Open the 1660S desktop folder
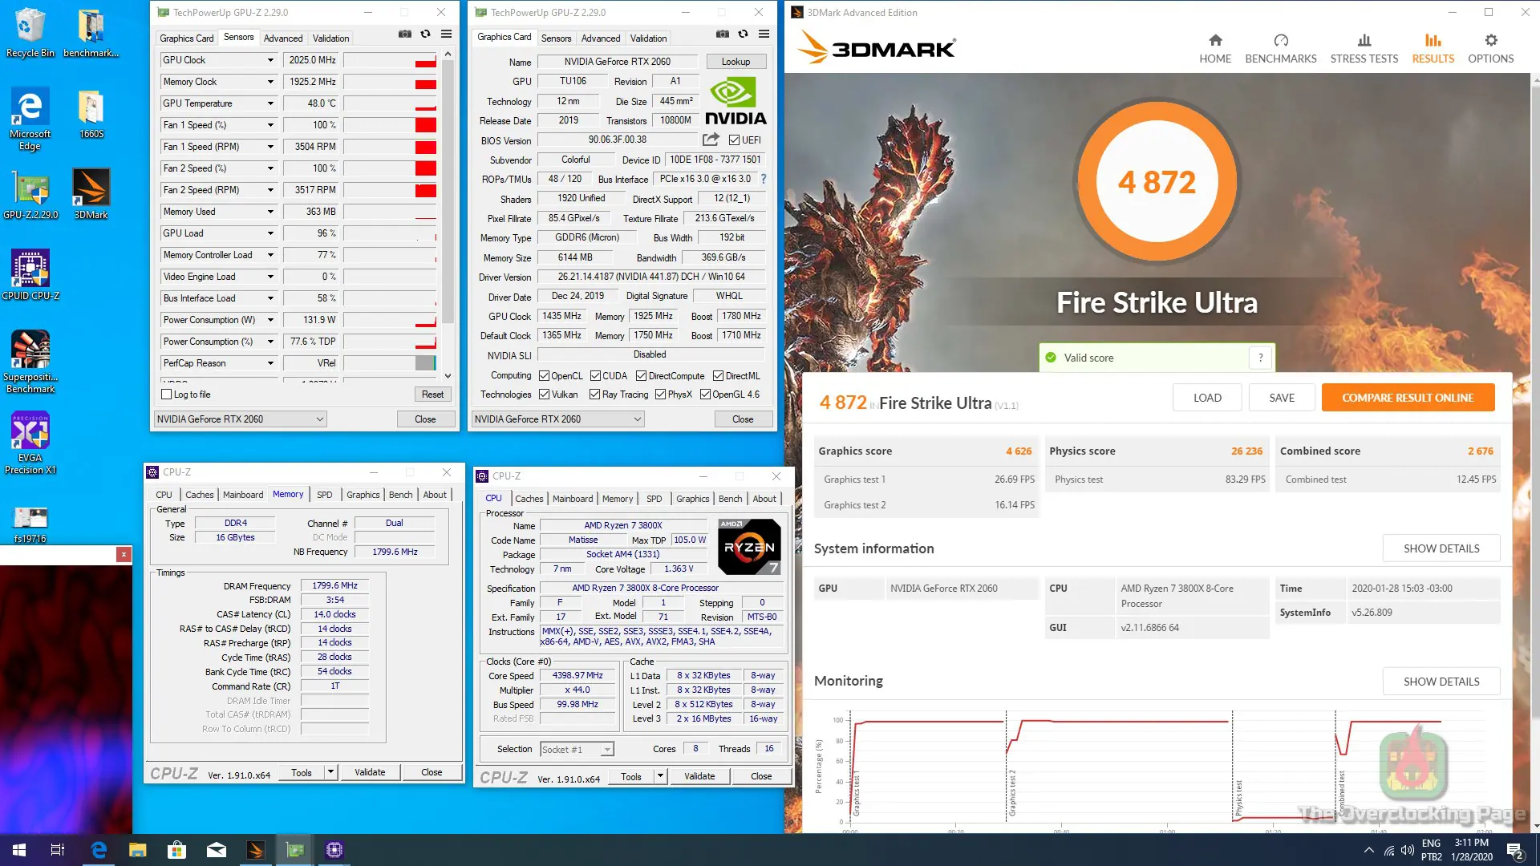Image resolution: width=1540 pixels, height=866 pixels. click(91, 114)
